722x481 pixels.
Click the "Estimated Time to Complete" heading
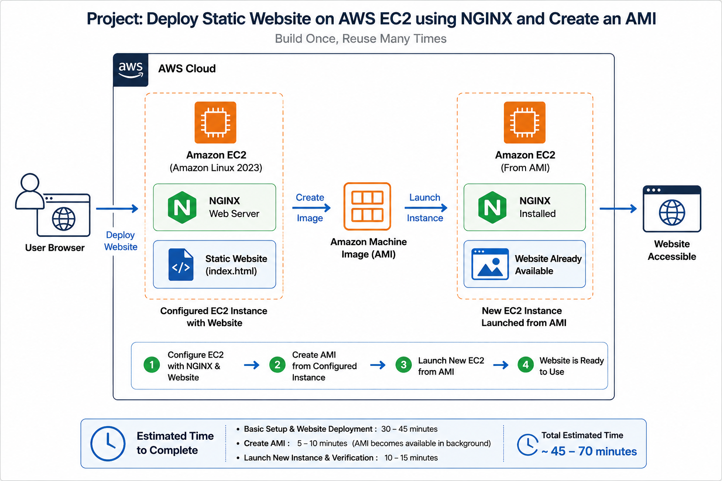pos(175,443)
